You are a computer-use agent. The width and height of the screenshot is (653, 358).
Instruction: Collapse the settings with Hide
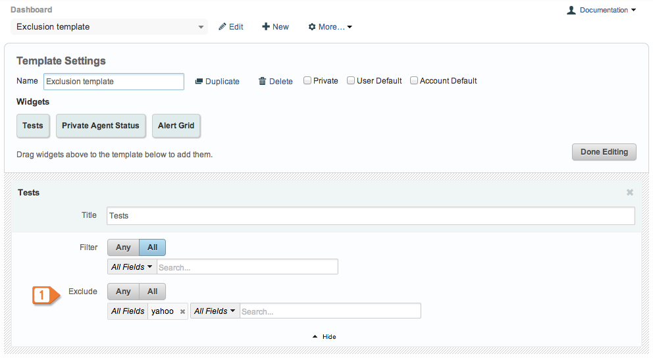pos(325,337)
